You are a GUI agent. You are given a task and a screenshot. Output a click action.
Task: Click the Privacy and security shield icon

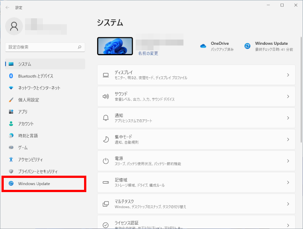(x=11, y=172)
